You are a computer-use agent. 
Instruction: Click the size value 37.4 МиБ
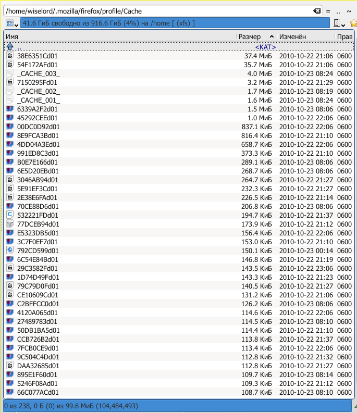tap(257, 56)
